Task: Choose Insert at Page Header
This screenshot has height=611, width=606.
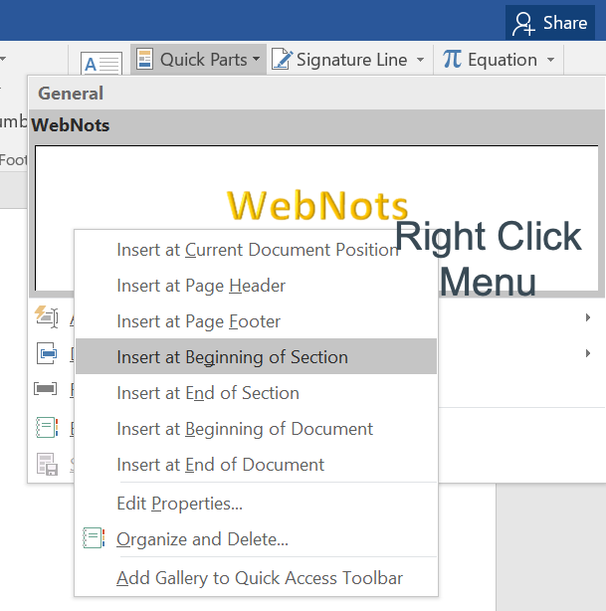Action: click(201, 286)
